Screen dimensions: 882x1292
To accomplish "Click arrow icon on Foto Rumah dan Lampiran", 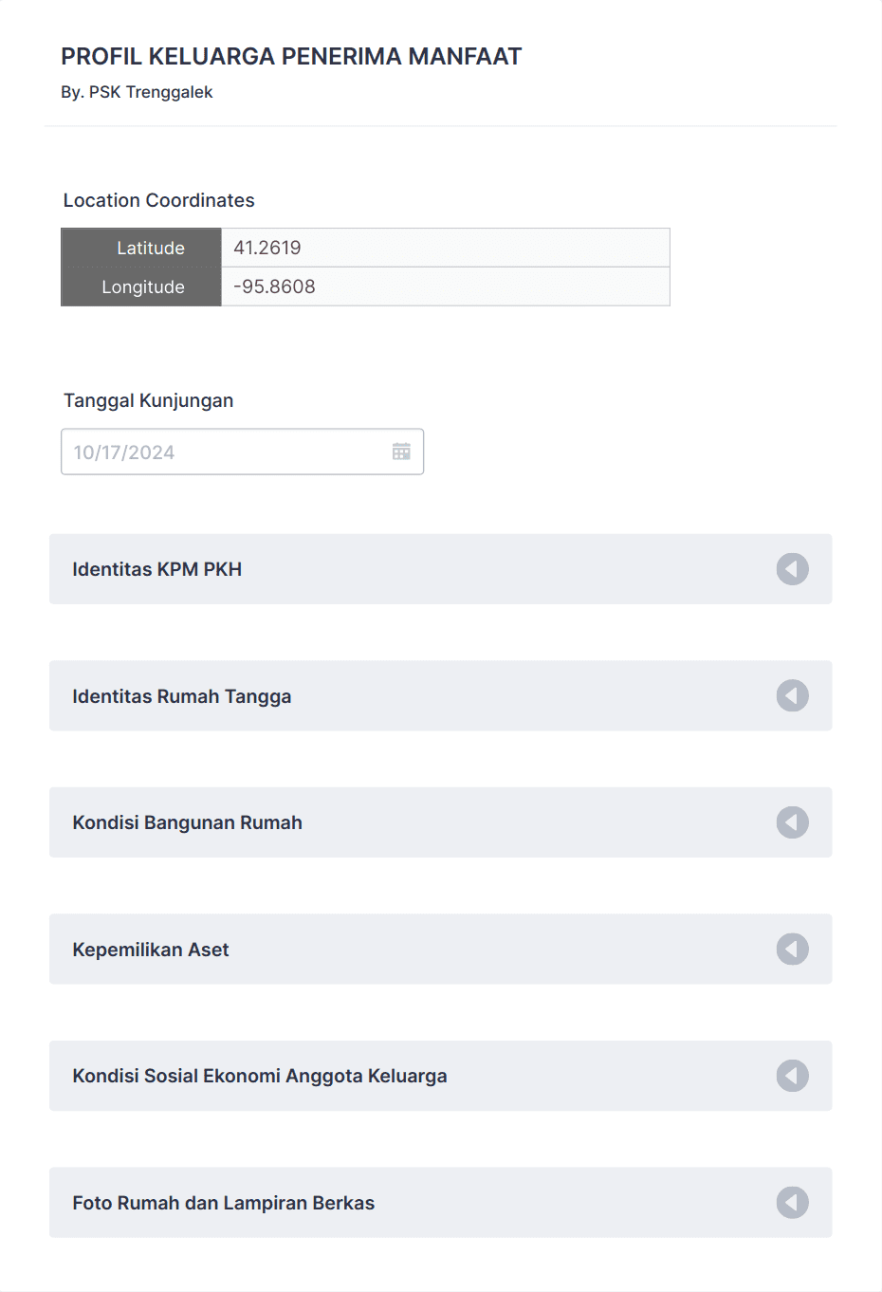I will [793, 1203].
